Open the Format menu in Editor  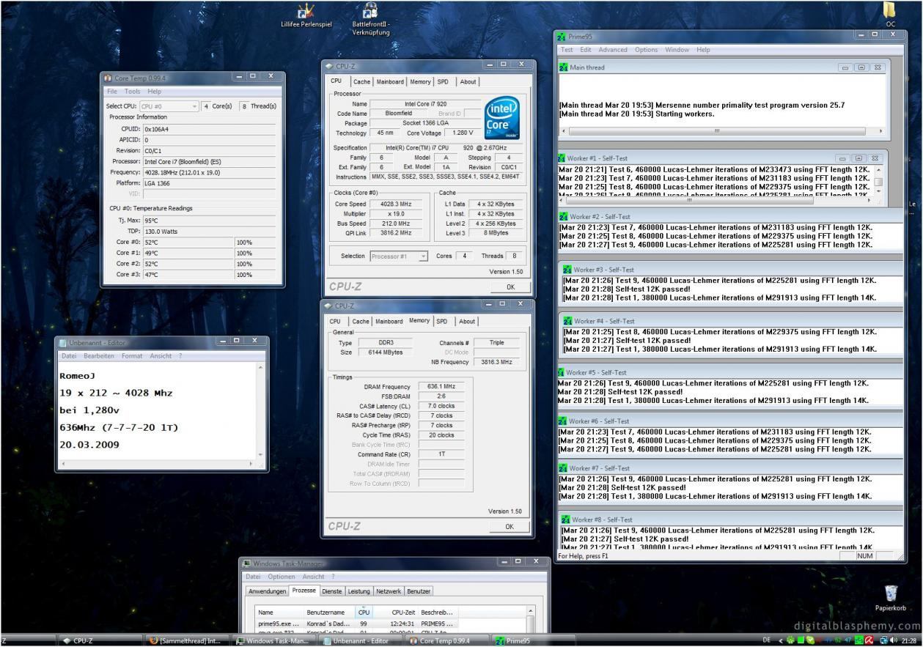pos(132,356)
